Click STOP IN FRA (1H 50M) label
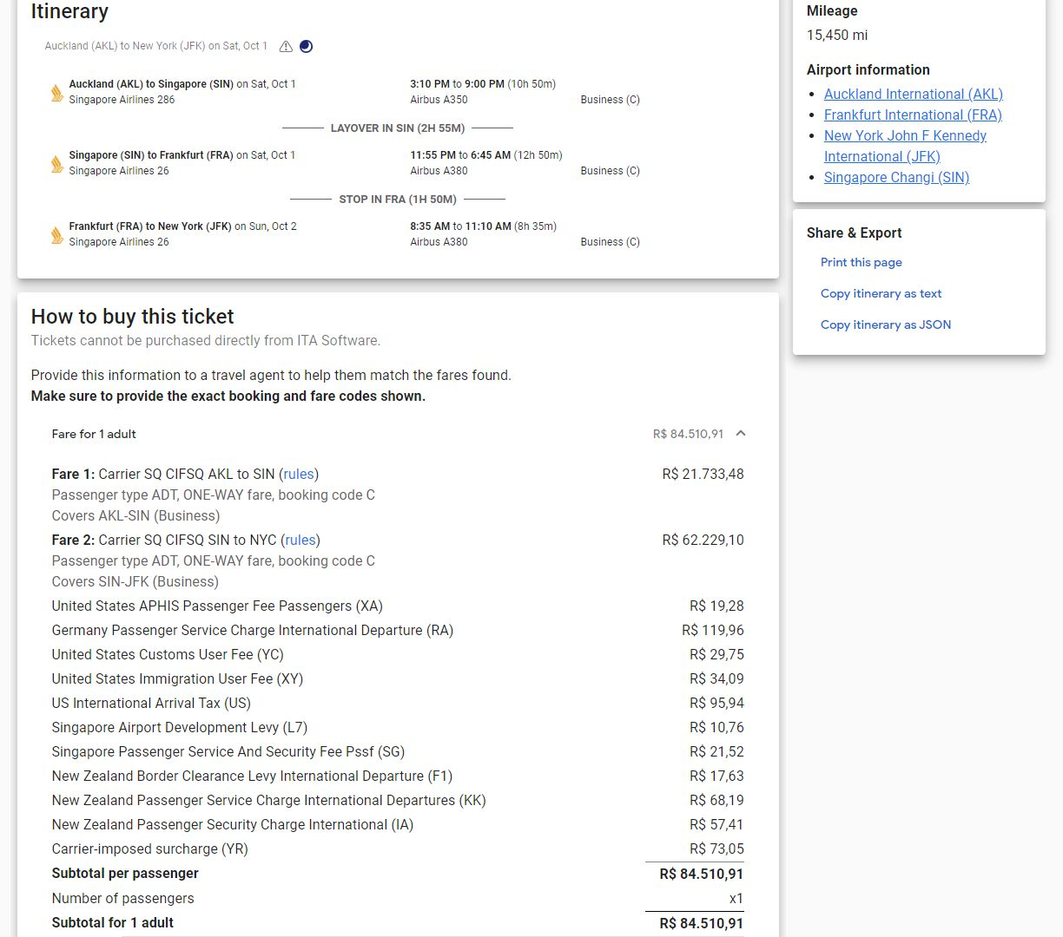This screenshot has height=937, width=1063. point(398,199)
